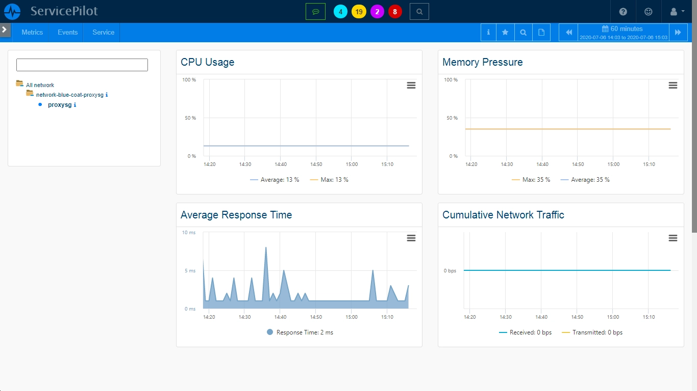Open the help question mark icon
This screenshot has width=697, height=391.
click(x=623, y=11)
